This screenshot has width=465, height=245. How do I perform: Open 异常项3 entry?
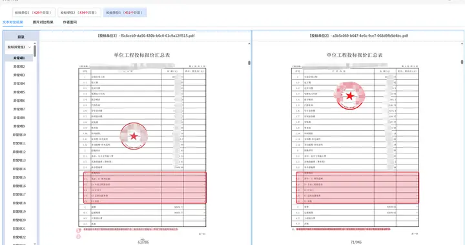click(x=19, y=75)
